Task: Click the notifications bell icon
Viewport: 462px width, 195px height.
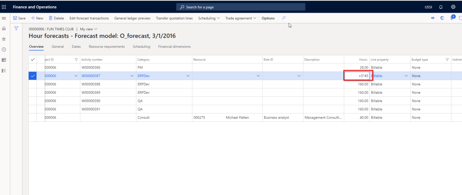Action: [x=441, y=7]
